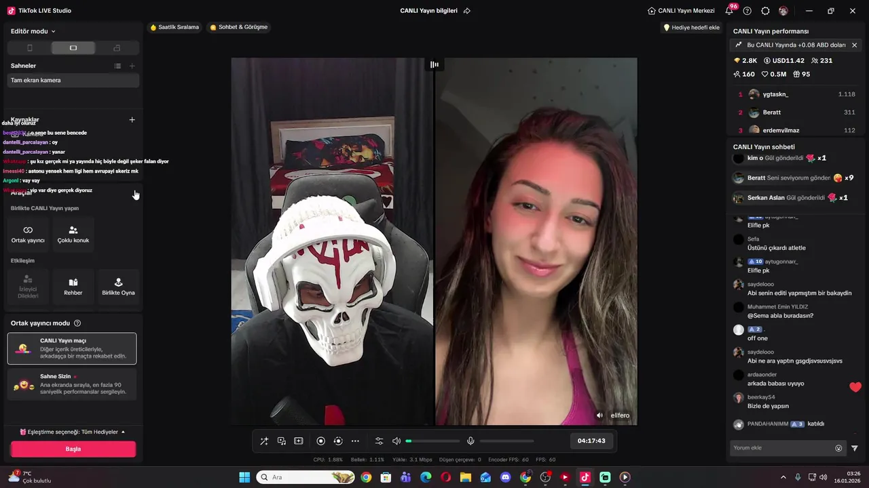Click the Beratt ranking row
The width and height of the screenshot is (869, 488).
tap(796, 113)
